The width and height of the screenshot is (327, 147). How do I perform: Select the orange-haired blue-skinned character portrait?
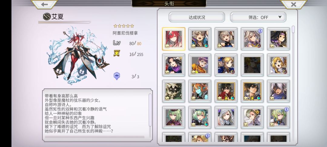(200, 91)
